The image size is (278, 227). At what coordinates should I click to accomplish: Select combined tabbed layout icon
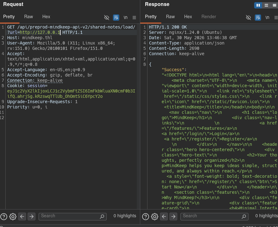coord(274,5)
